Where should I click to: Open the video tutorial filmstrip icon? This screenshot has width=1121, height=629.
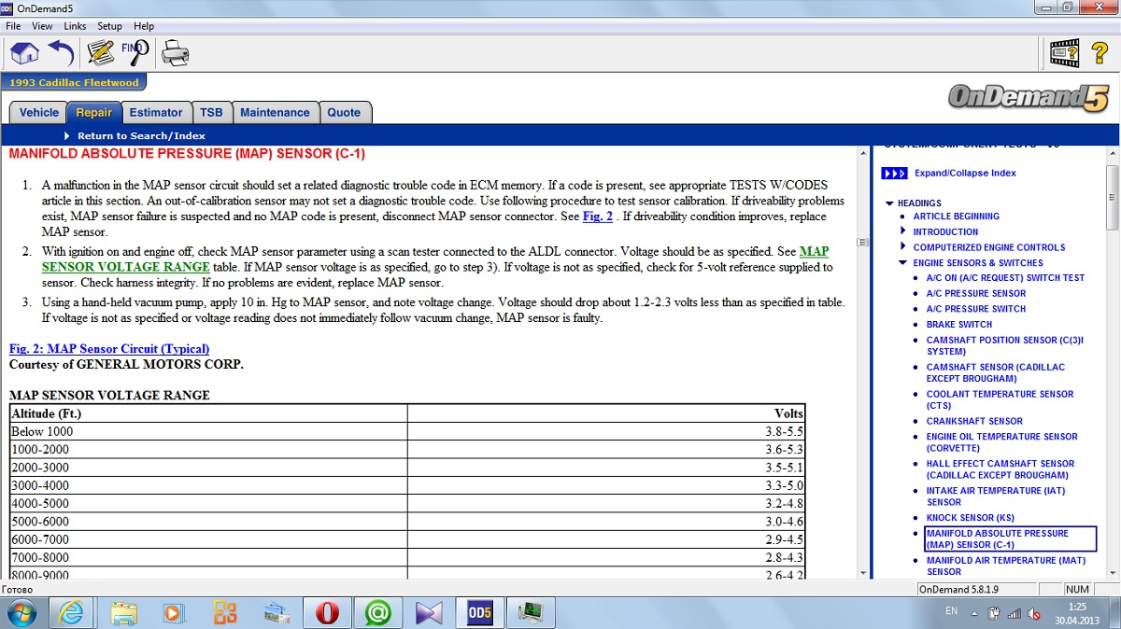1065,52
